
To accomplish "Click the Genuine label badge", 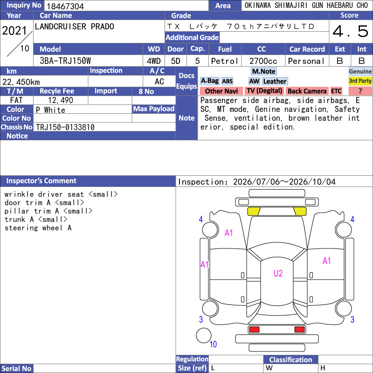I will (360, 71).
